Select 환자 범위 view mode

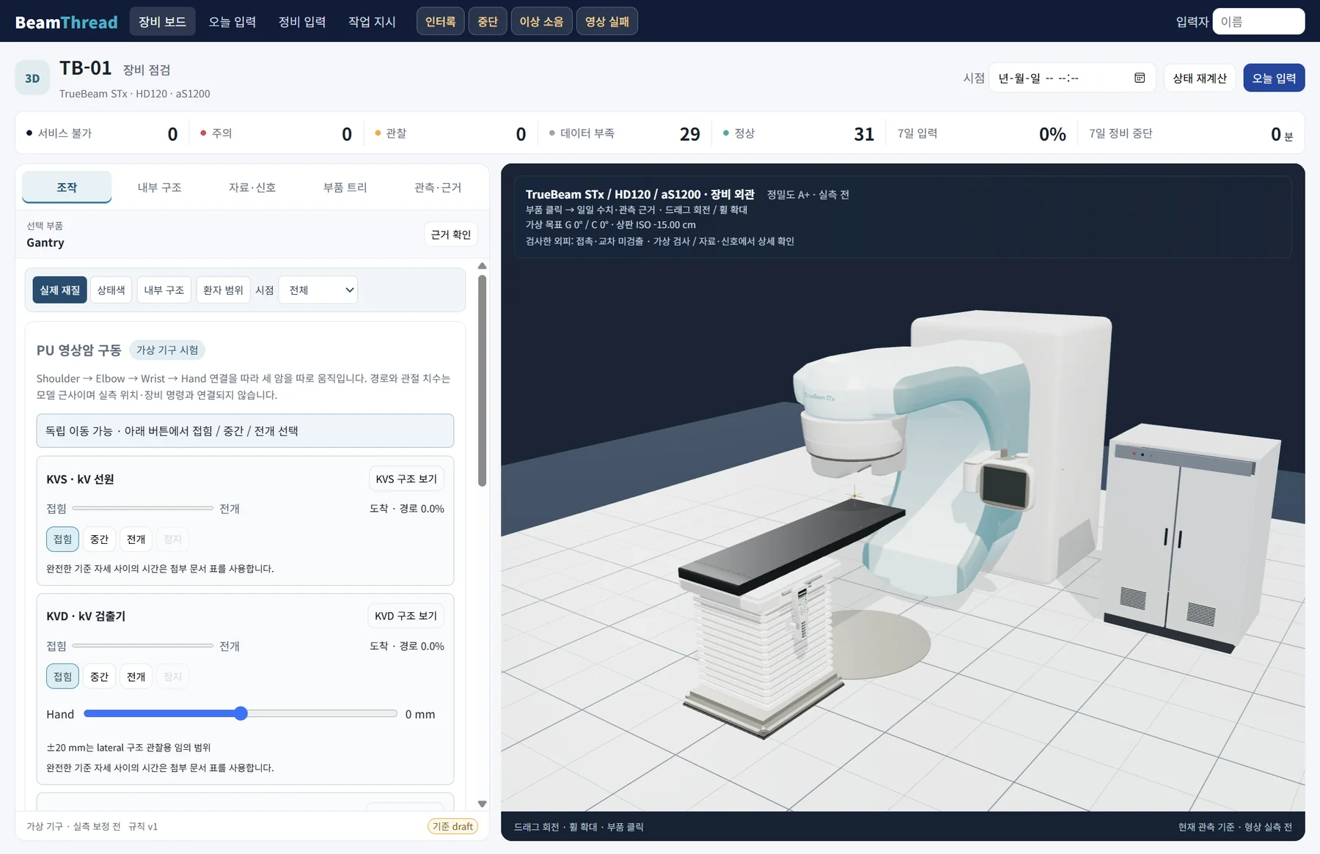[223, 290]
